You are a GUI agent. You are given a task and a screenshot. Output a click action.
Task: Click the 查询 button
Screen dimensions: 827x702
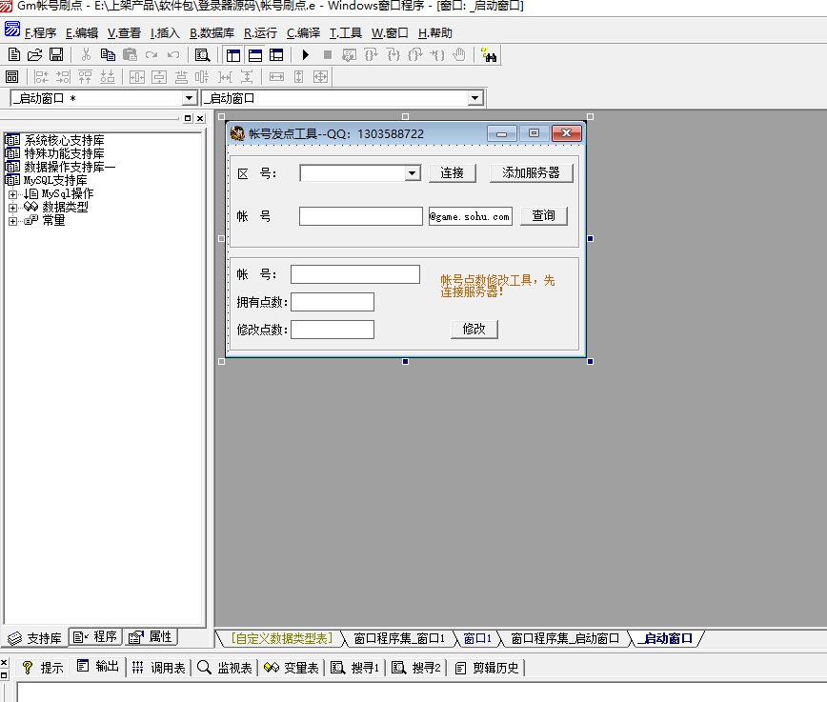coord(544,216)
